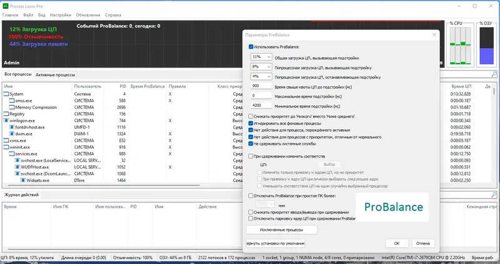Click the 4200 minimum adjustment time field
Image resolution: width=500 pixels, height=264 pixels.
(x=261, y=105)
